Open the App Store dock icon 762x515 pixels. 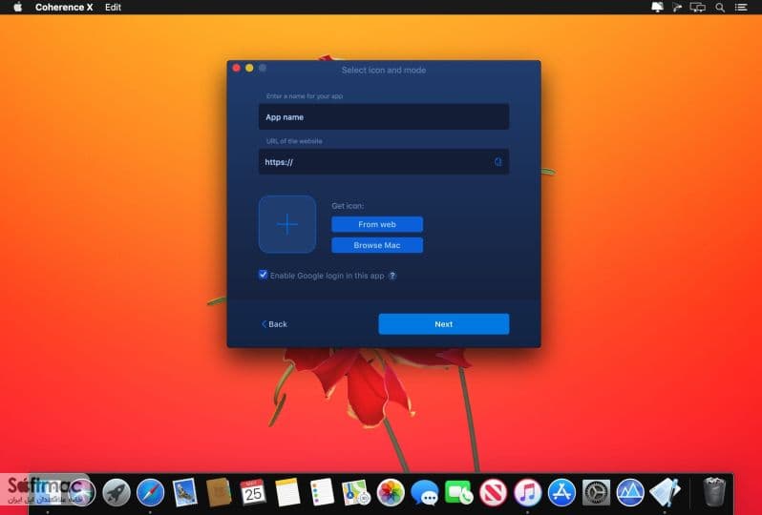tap(561, 492)
